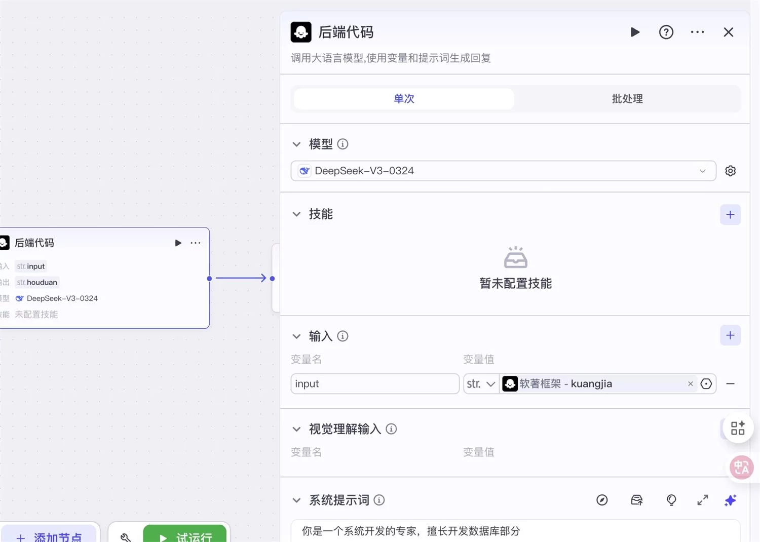Switch to the 批处理 tab
This screenshot has height=542, width=760.
click(627, 99)
